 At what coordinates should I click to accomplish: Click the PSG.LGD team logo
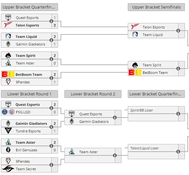click(x=8, y=112)
